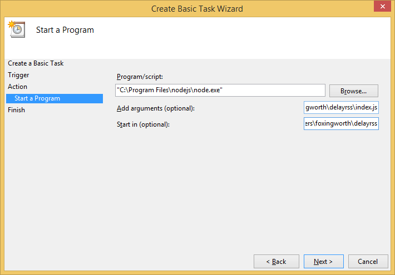The height and width of the screenshot is (275, 395).
Task: Select the Create a Basic Task step
Action: coord(36,63)
